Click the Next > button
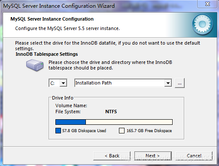 tap(153, 156)
